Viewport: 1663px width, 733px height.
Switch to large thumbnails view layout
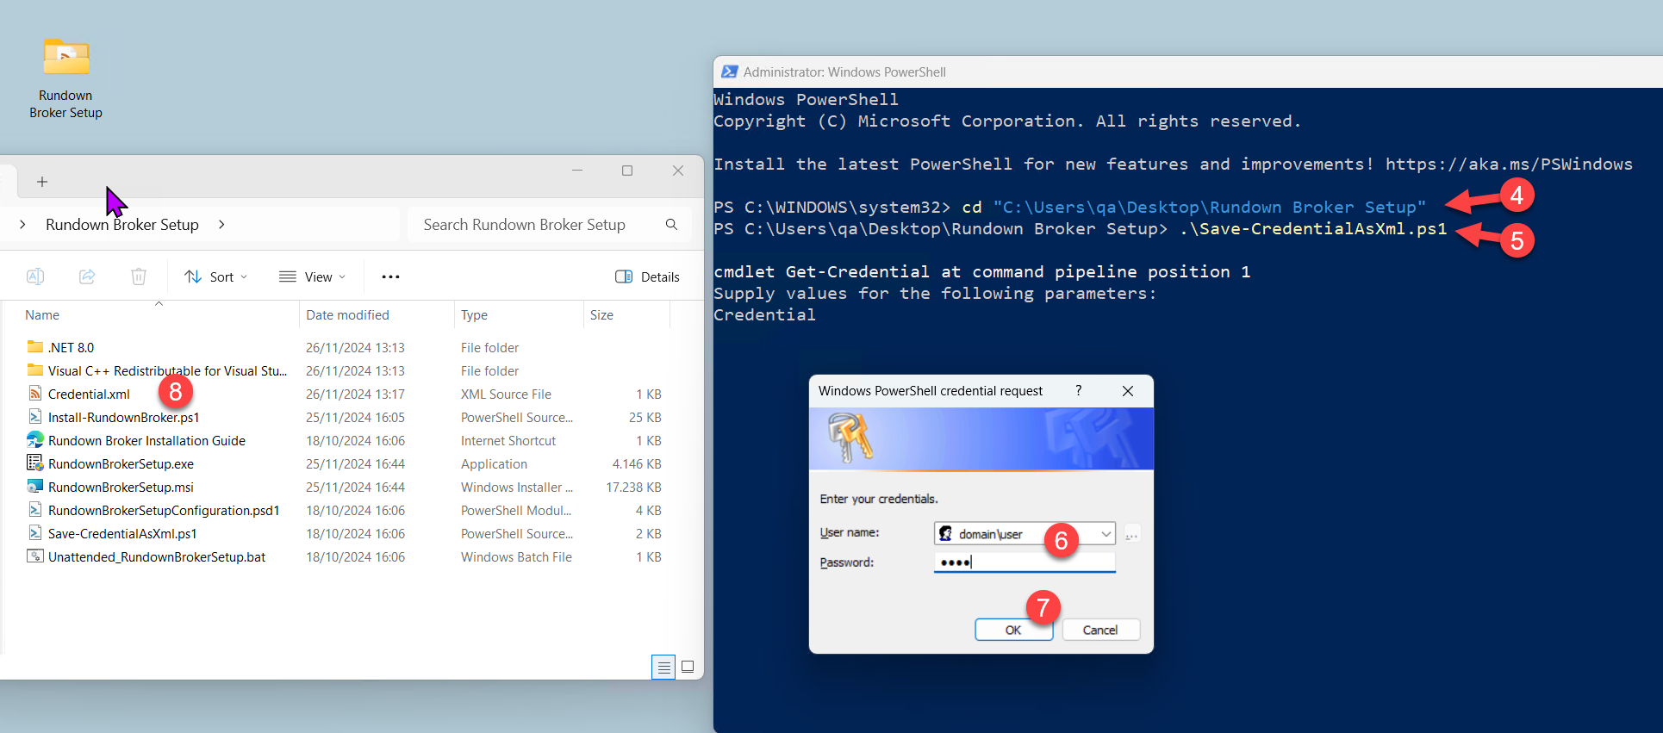point(688,667)
